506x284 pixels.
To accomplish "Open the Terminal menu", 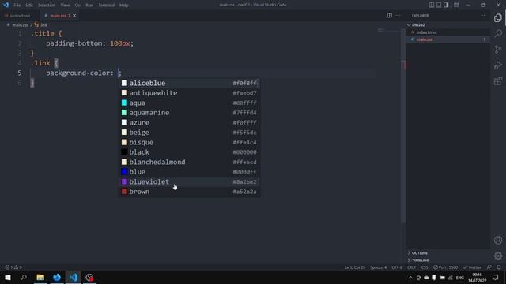I will point(107,6).
